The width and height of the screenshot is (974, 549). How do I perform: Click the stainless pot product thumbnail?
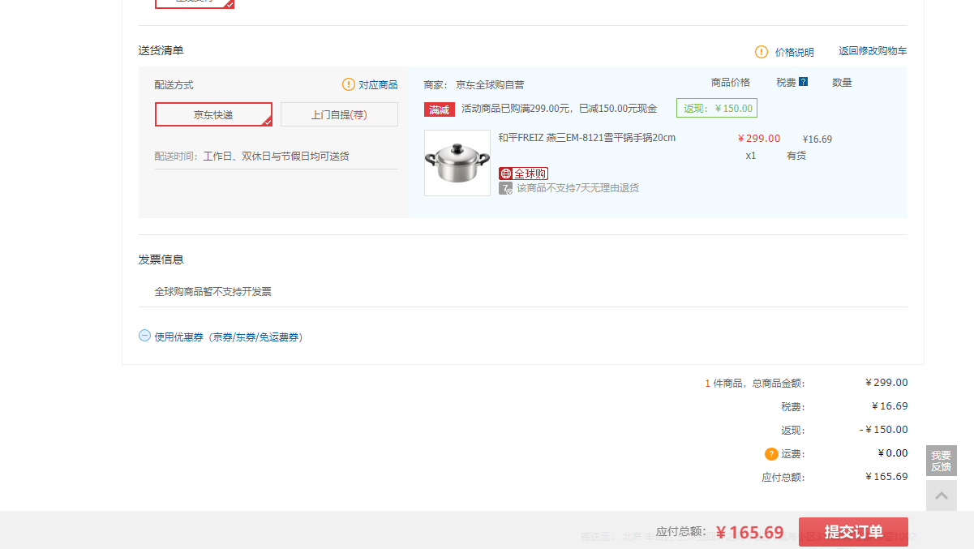pos(457,163)
